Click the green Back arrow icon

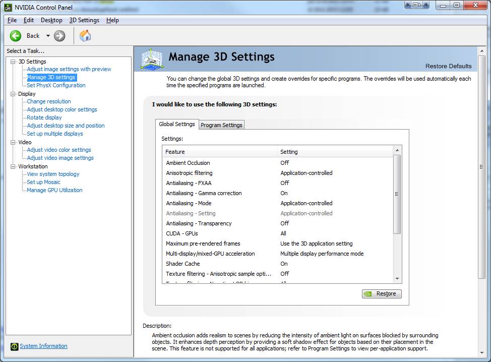coord(15,36)
